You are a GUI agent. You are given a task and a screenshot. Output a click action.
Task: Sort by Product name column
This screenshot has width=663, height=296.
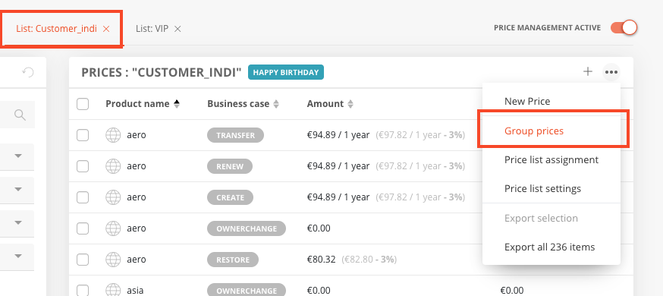tap(143, 103)
